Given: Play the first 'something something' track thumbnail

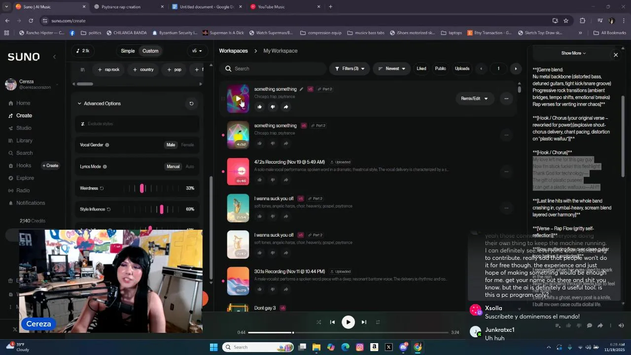Looking at the screenshot, I should pyautogui.click(x=238, y=99).
